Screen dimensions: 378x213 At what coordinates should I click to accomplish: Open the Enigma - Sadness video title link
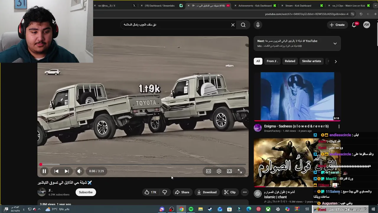point(296,126)
